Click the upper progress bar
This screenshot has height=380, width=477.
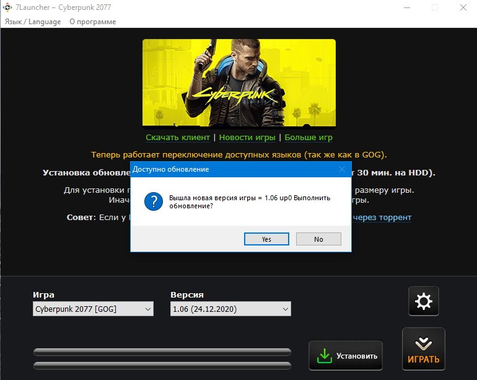162,352
